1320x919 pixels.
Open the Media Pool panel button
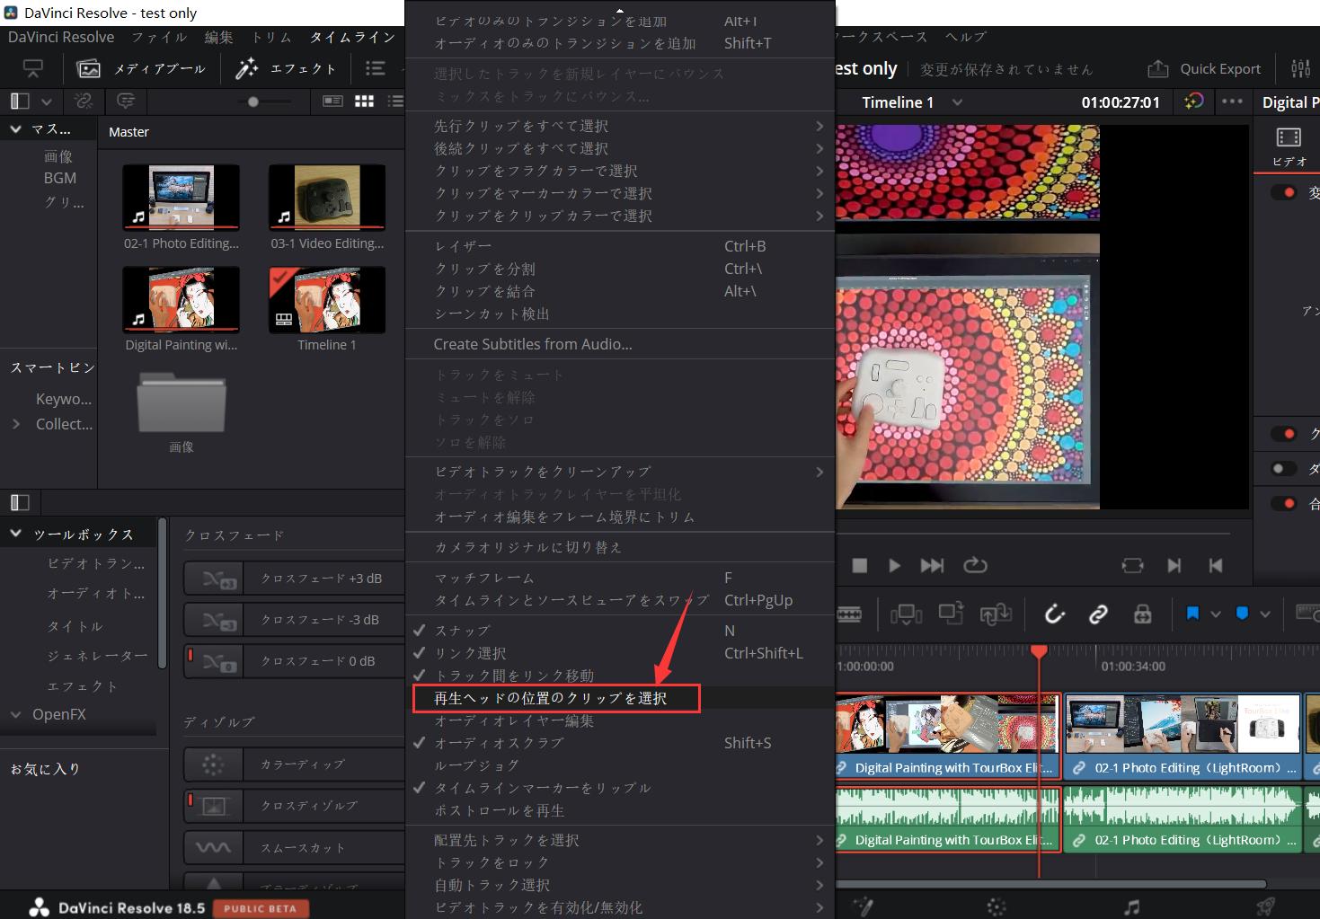tap(142, 68)
